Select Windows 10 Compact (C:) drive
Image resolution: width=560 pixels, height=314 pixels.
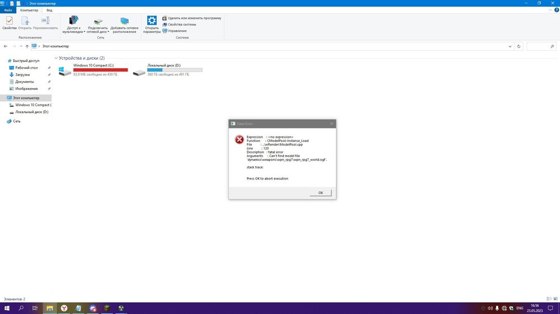(93, 70)
